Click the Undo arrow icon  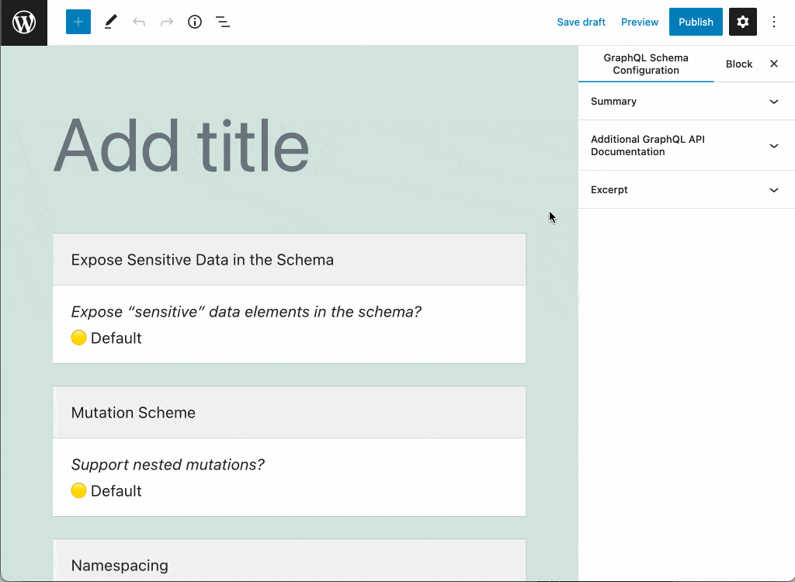pyautogui.click(x=139, y=22)
